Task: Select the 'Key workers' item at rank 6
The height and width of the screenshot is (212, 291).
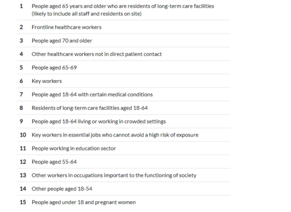Action: 47,81
